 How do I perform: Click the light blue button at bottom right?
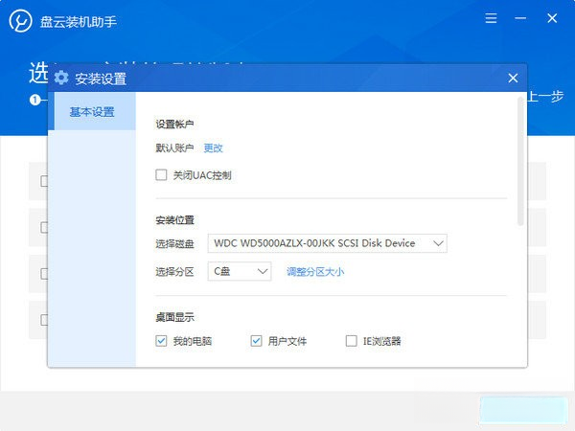[x=523, y=411]
